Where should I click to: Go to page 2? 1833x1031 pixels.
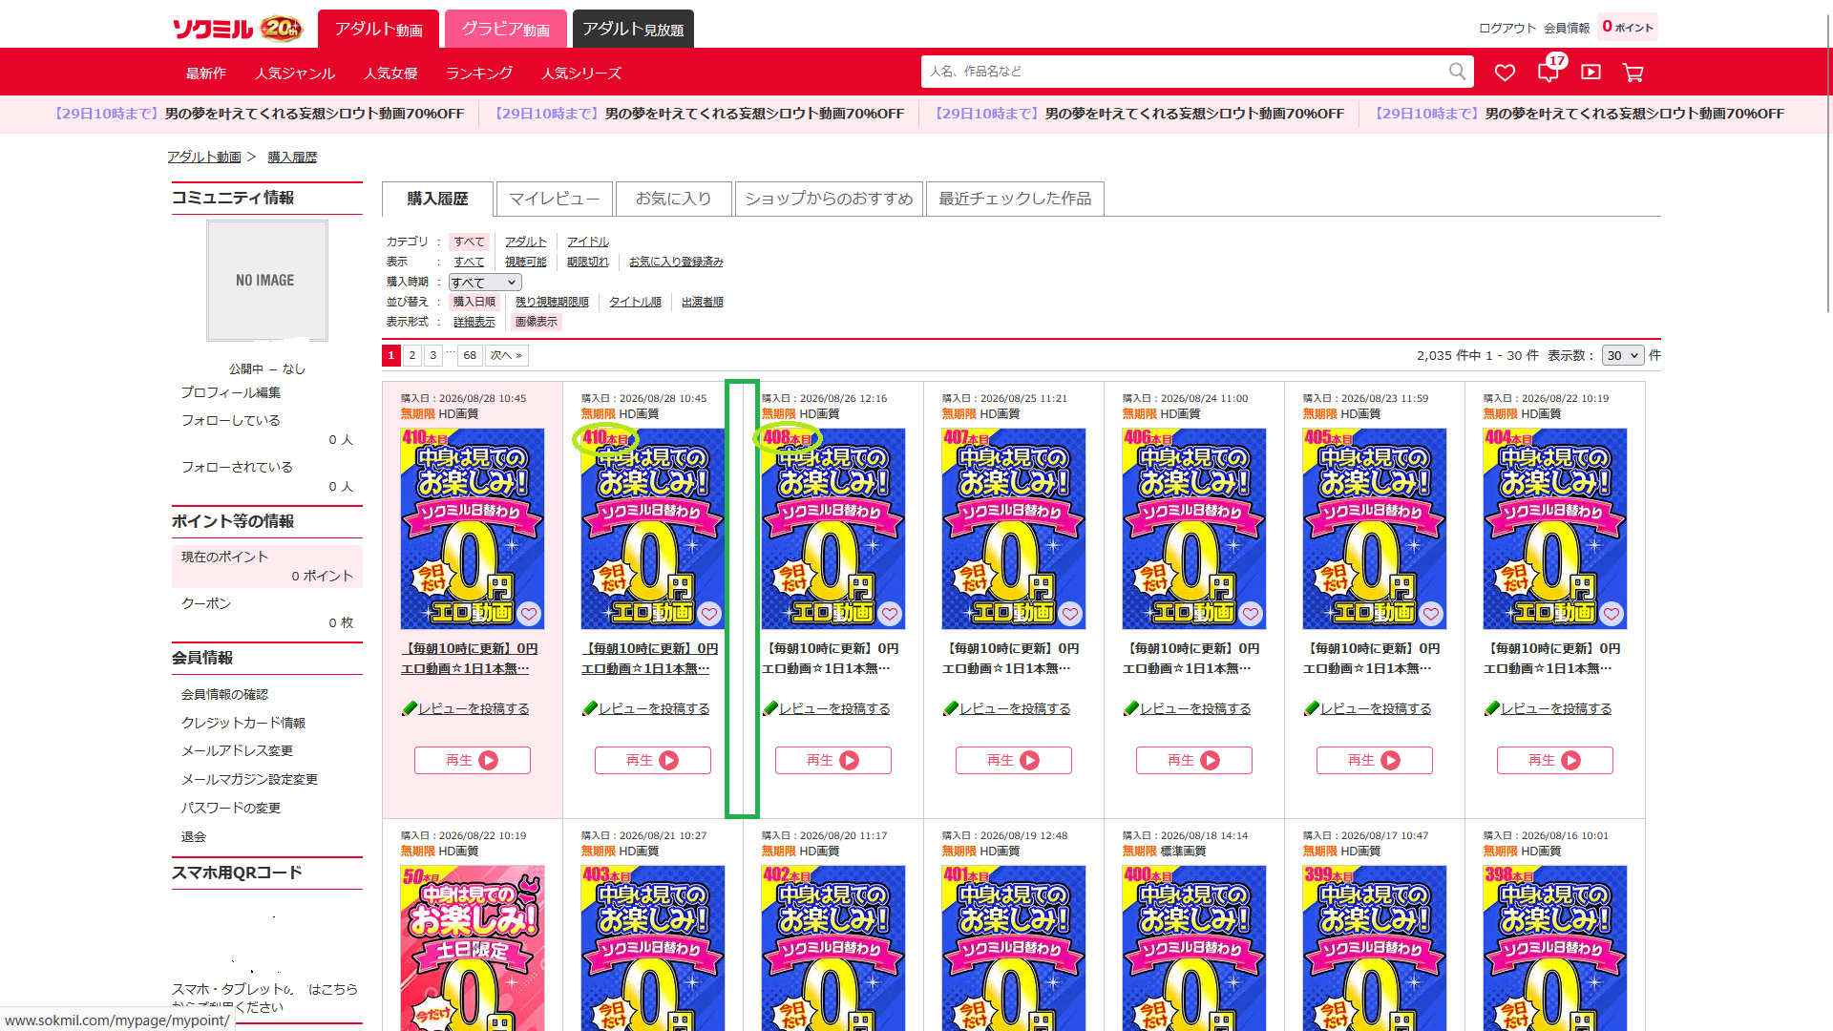tap(412, 355)
